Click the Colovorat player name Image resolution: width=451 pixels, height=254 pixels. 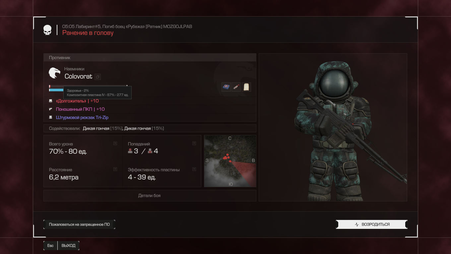[x=78, y=76]
